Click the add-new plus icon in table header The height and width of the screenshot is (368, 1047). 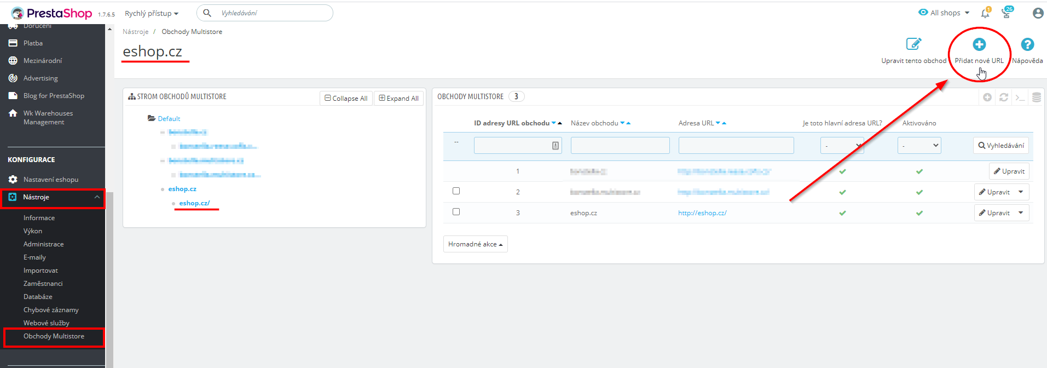pos(987,97)
